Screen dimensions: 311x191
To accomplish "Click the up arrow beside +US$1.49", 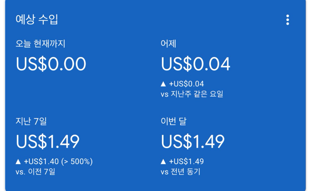I will 163,162.
